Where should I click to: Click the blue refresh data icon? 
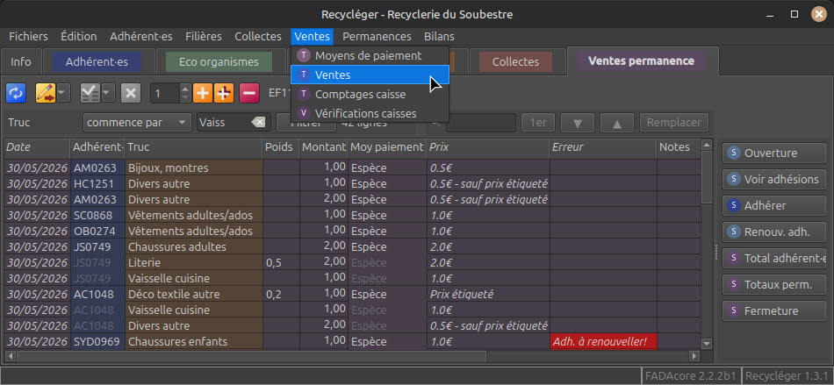[16, 94]
